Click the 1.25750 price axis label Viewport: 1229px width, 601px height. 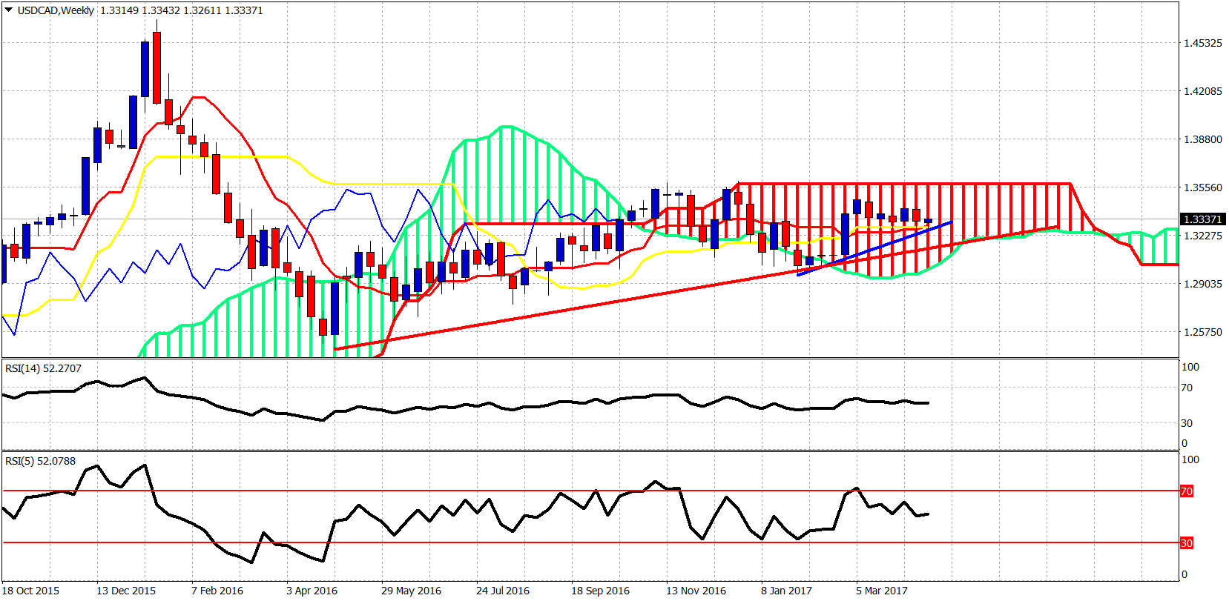pos(1203,332)
